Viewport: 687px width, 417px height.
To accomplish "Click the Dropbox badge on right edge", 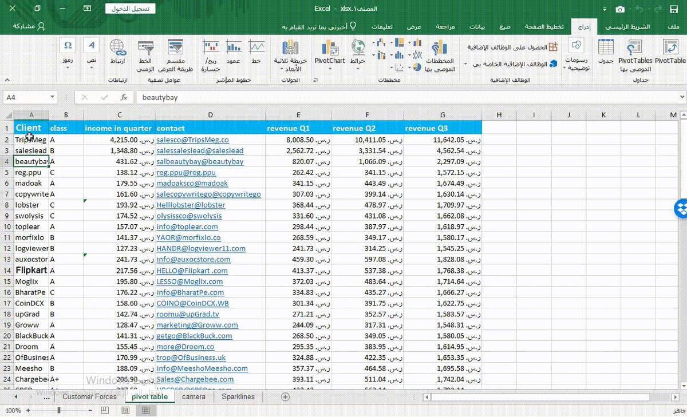I will (x=680, y=209).
